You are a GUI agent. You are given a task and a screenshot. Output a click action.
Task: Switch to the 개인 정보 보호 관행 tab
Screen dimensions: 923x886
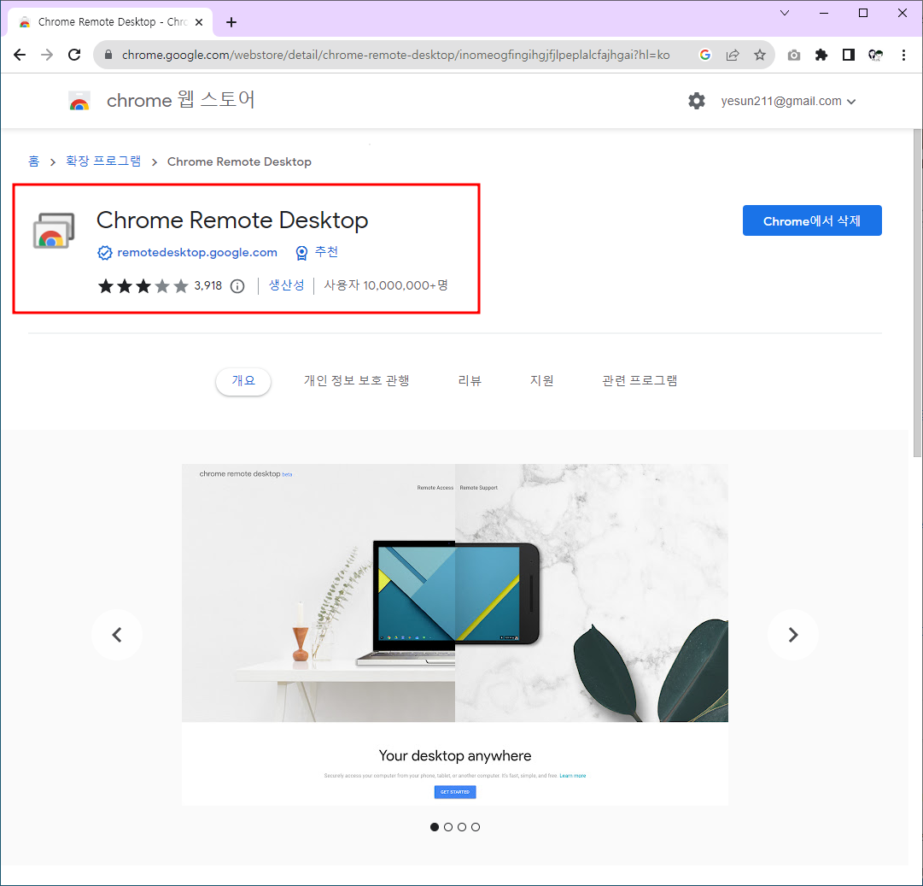[x=357, y=381]
